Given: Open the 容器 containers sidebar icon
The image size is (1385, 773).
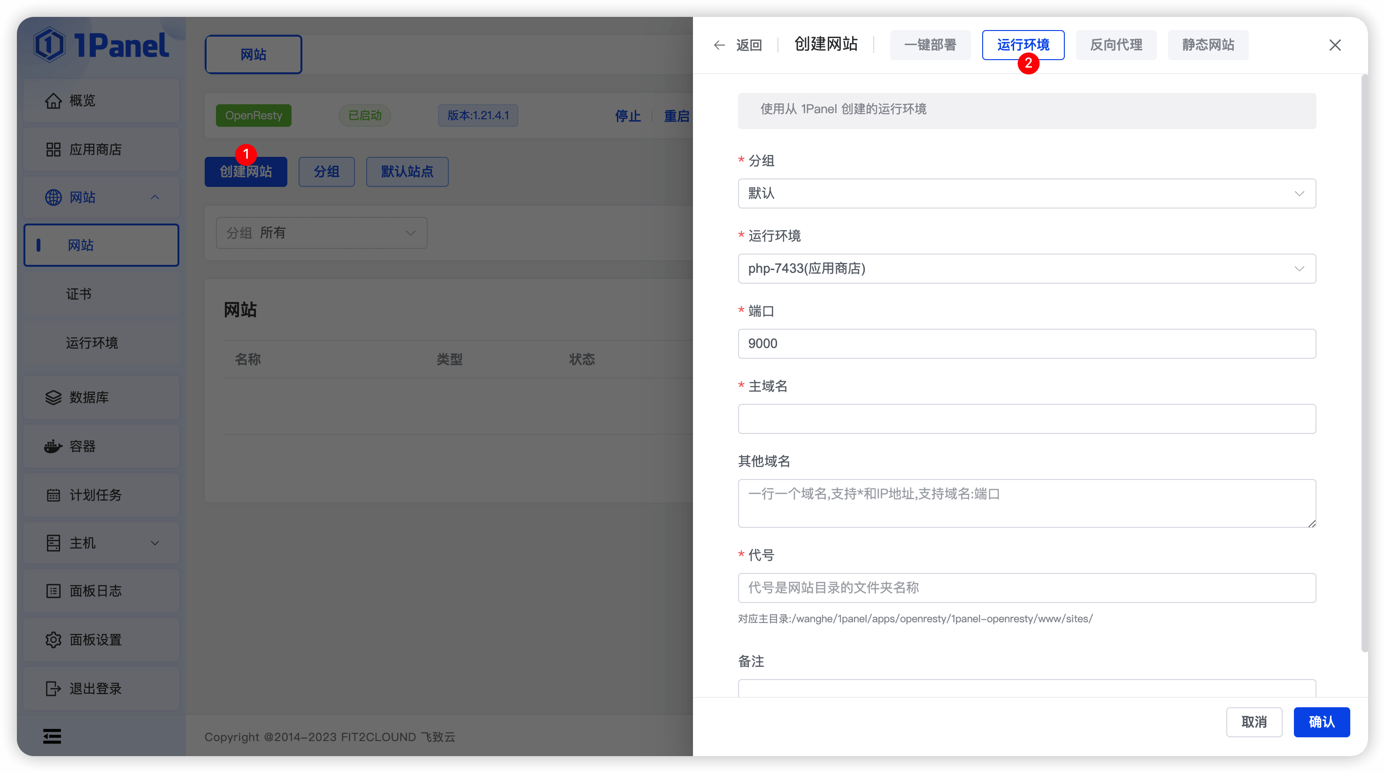Looking at the screenshot, I should [54, 446].
